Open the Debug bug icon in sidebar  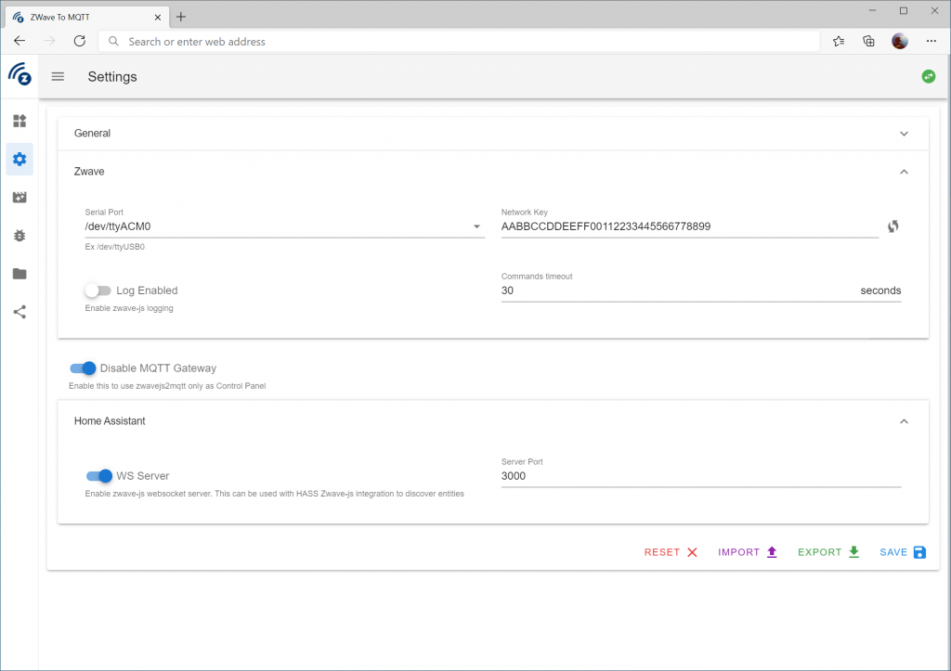[x=20, y=235]
